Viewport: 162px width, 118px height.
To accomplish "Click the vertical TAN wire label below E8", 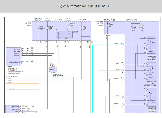I will point(57,46).
